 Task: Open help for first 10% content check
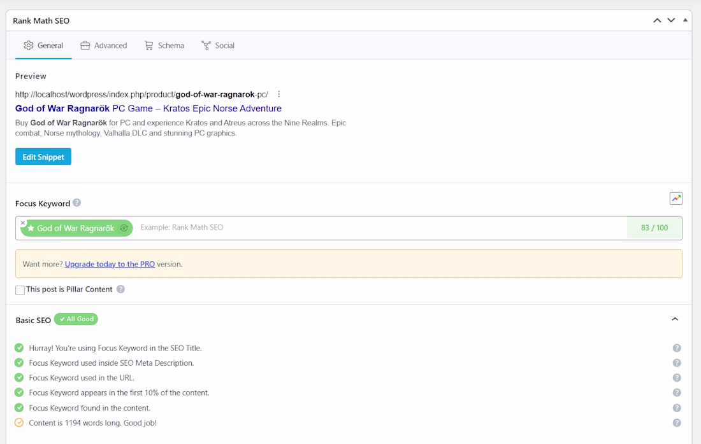[x=677, y=392]
